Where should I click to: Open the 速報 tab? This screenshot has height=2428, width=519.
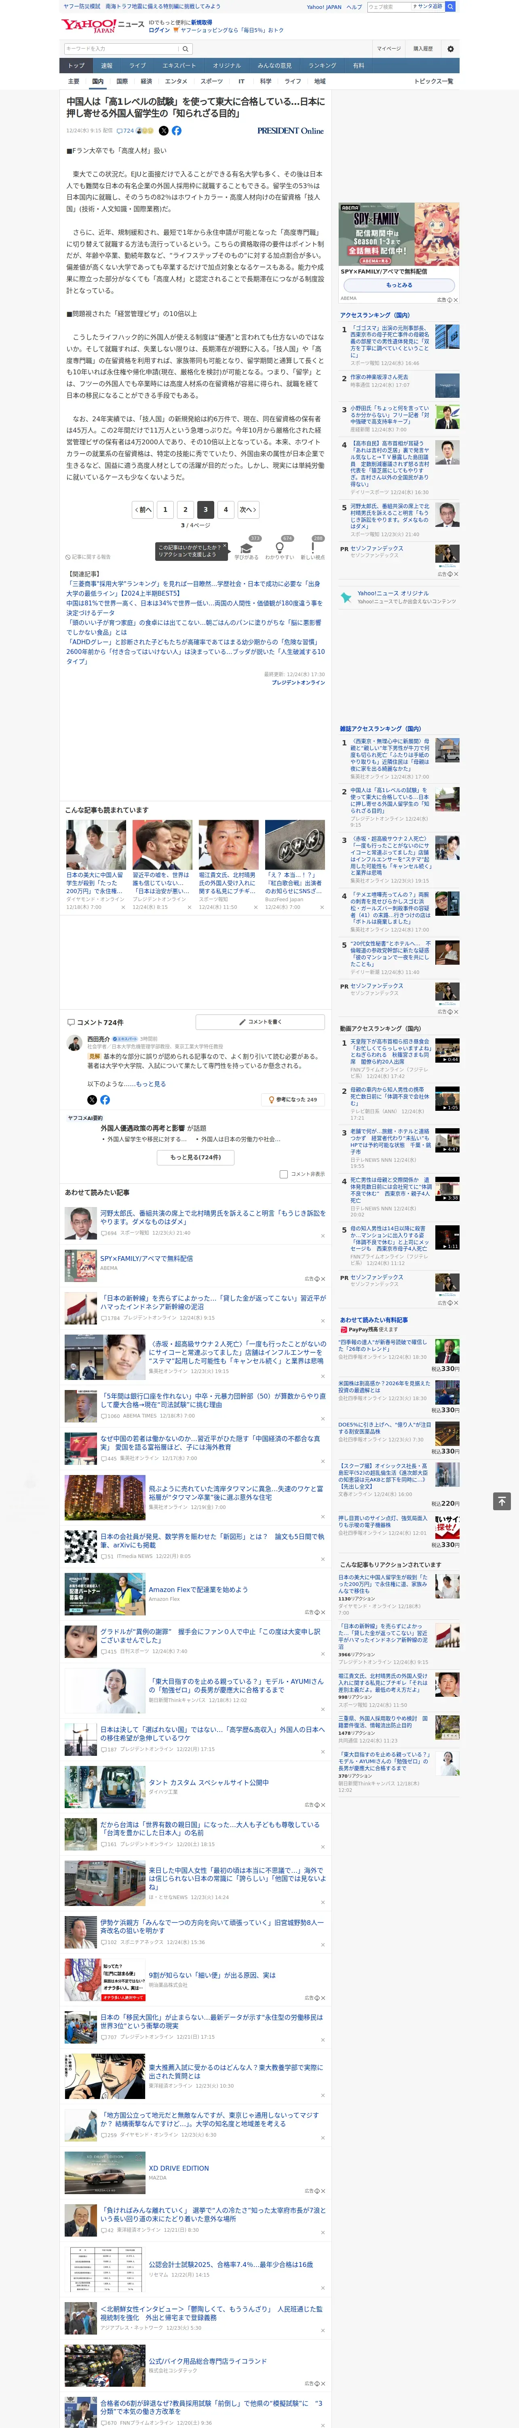(x=106, y=66)
